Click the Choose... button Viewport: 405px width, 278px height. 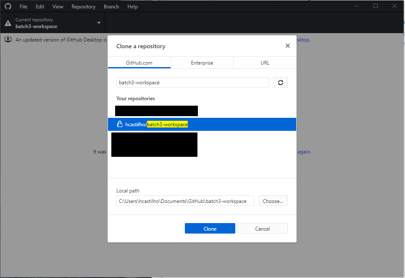pyautogui.click(x=273, y=201)
